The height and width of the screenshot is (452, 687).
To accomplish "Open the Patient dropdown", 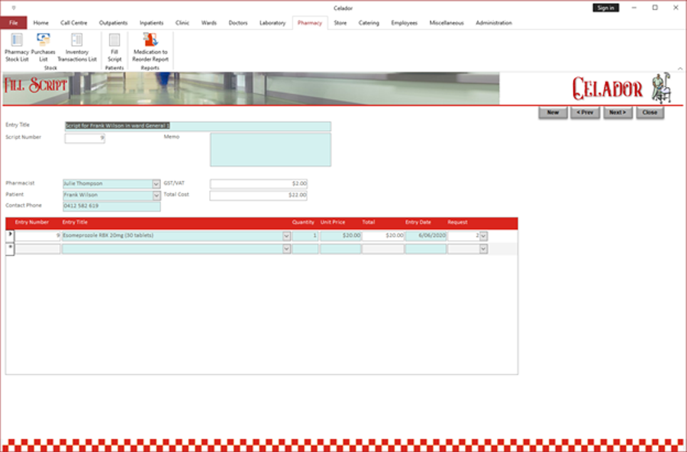I will click(x=156, y=195).
